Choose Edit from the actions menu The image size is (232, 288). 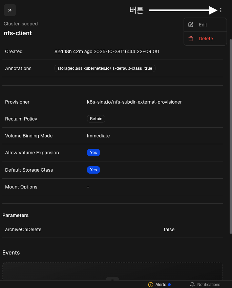[203, 25]
